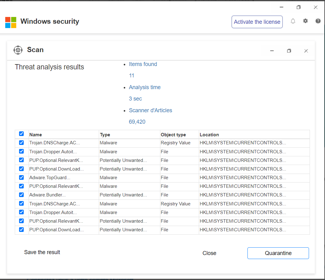
Task: Close the Scan panel with X
Action: 306,51
